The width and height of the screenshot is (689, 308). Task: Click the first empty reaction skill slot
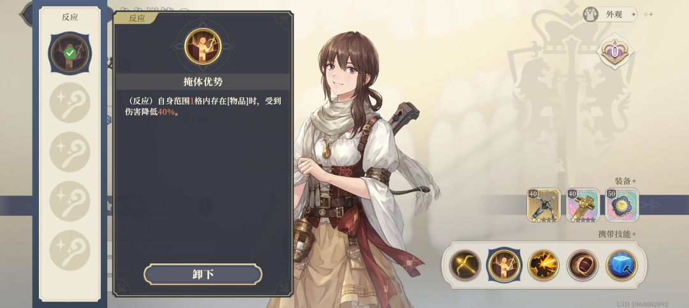(x=70, y=102)
